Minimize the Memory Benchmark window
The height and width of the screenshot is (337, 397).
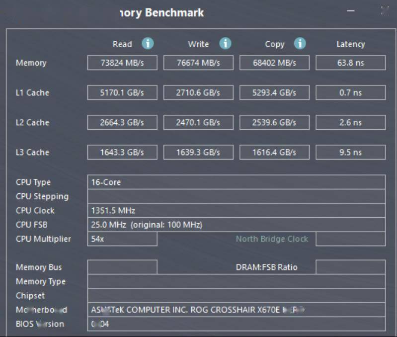351,10
